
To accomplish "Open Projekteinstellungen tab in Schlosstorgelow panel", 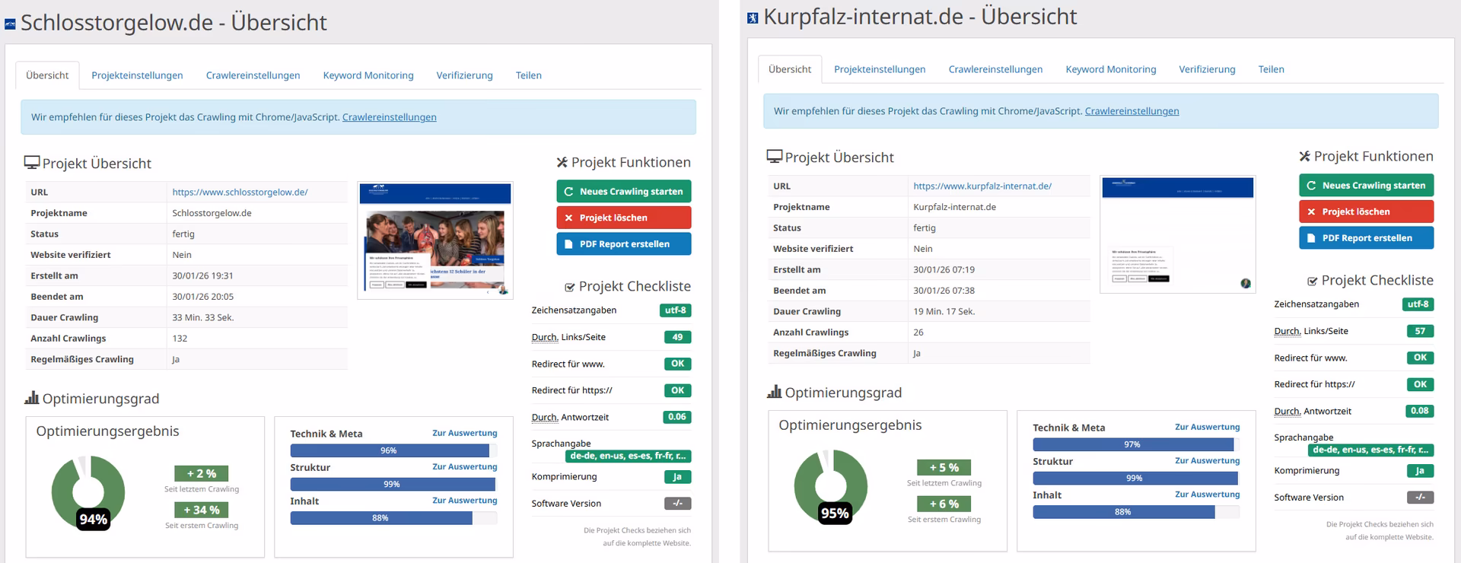I will (x=137, y=75).
